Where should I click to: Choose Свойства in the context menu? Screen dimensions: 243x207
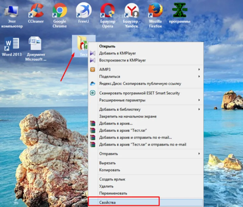pyautogui.click(x=145, y=202)
